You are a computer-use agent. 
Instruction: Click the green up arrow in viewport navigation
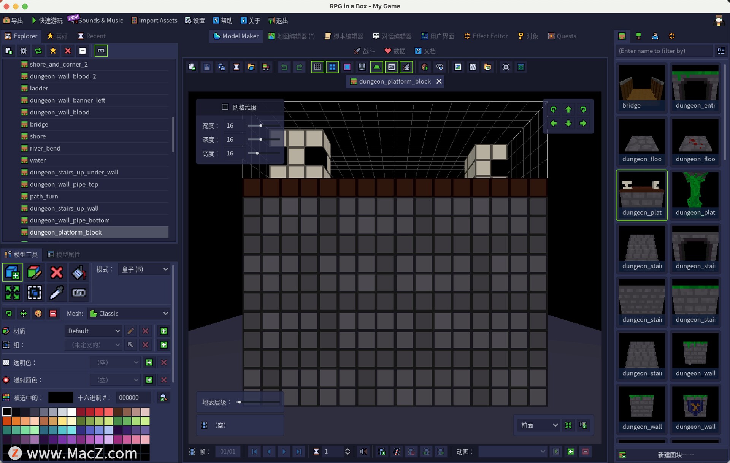click(568, 109)
